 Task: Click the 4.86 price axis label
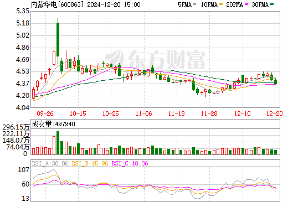tap(23, 48)
